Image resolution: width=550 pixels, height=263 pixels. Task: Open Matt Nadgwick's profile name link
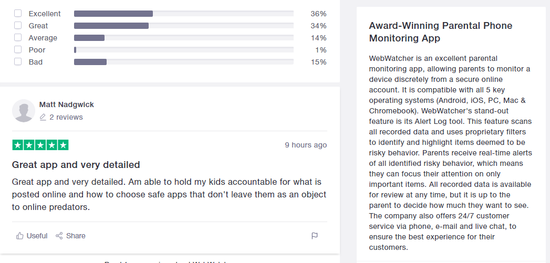[67, 104]
